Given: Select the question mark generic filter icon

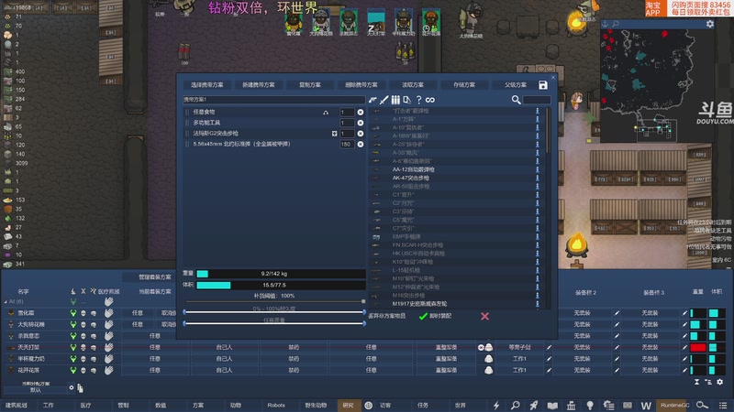Looking at the screenshot, I should [x=419, y=100].
